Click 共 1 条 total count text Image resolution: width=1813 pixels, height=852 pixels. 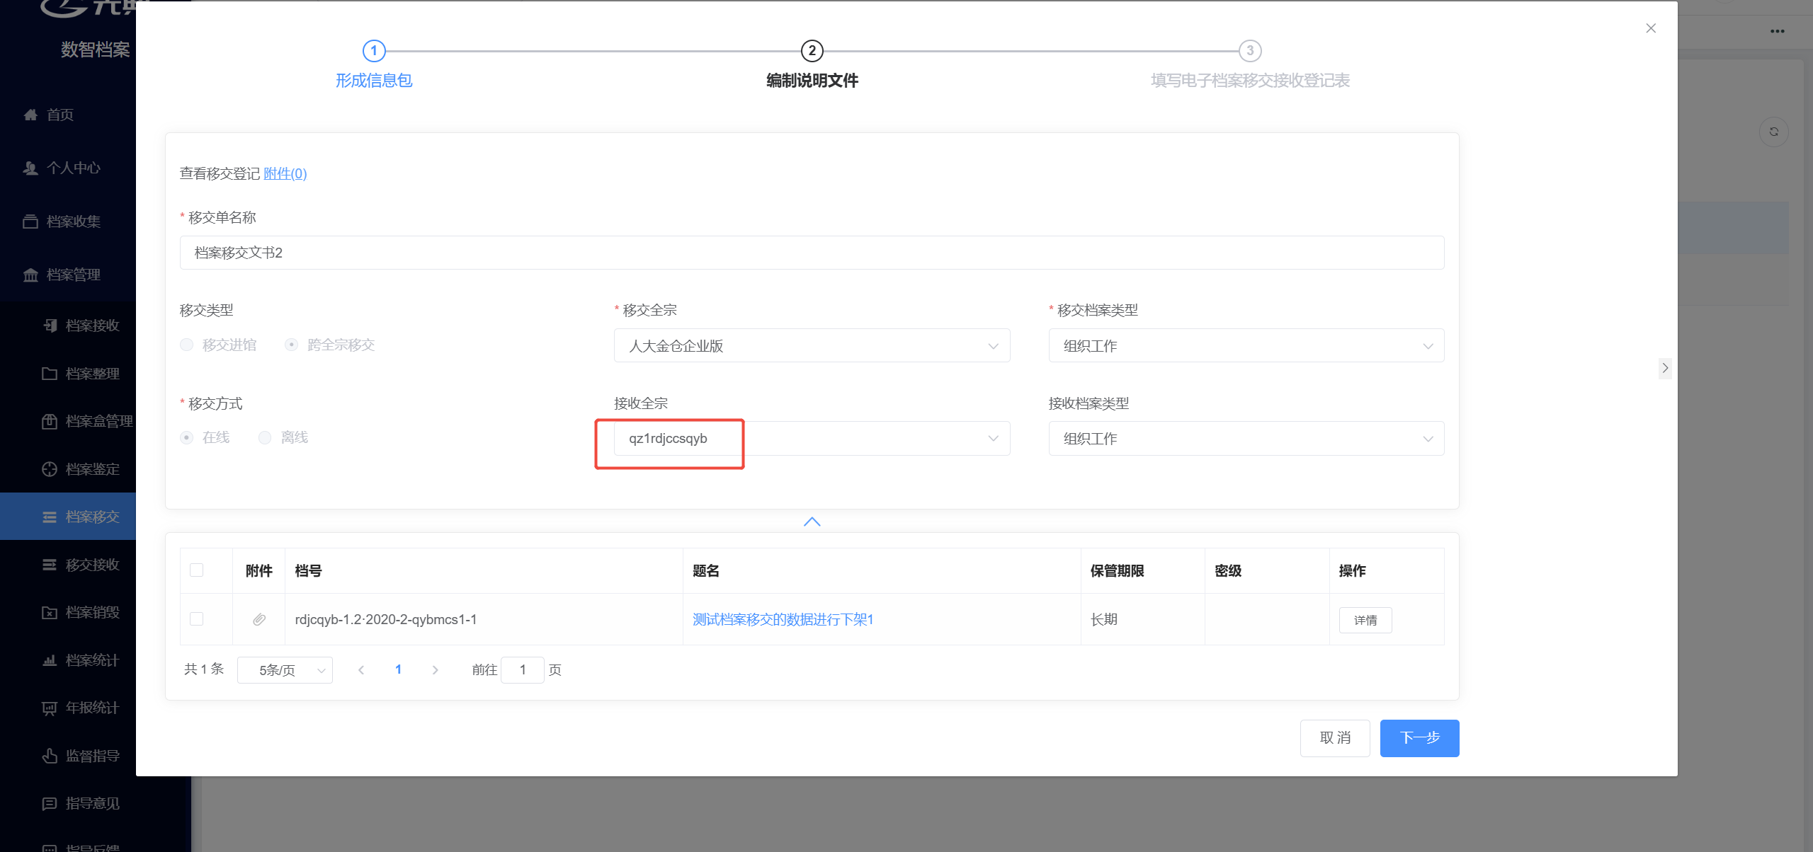(x=204, y=669)
